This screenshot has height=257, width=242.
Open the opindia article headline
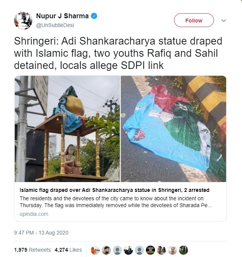pos(114,190)
